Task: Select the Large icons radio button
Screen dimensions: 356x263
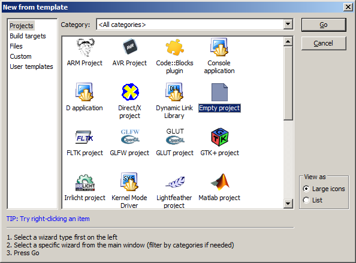Action: click(x=306, y=189)
